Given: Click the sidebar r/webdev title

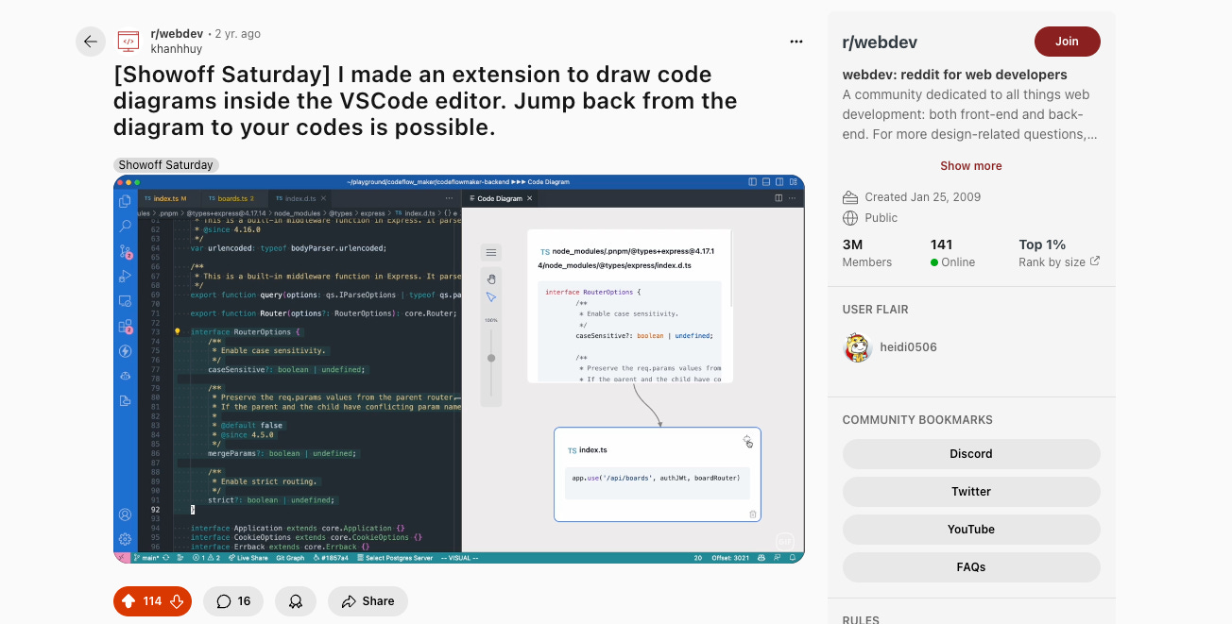Looking at the screenshot, I should (880, 42).
